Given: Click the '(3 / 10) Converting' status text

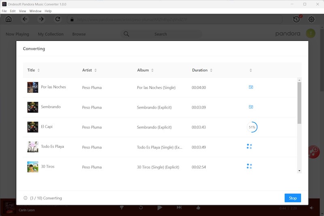Looking at the screenshot, I should [46, 198].
